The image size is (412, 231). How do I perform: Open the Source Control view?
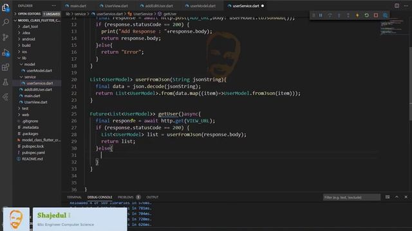point(6,37)
